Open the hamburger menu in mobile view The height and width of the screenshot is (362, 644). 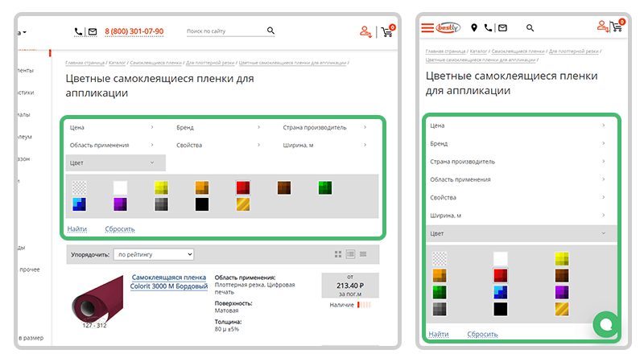[x=427, y=28]
